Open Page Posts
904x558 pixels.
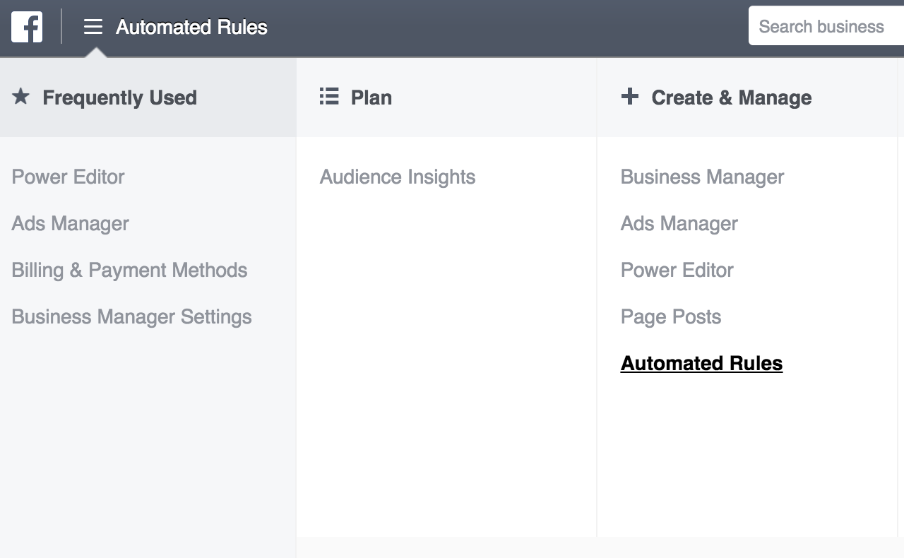coord(671,316)
